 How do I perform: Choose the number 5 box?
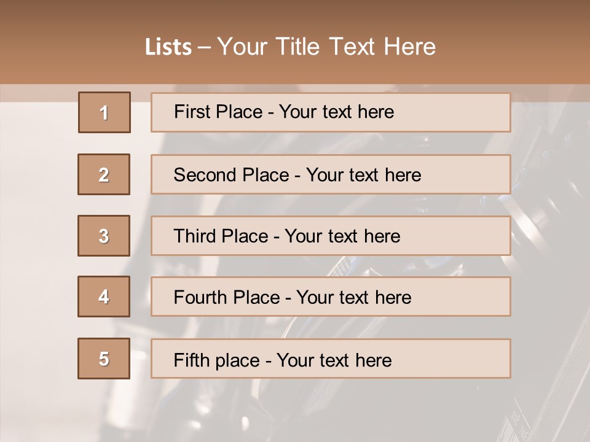104,359
